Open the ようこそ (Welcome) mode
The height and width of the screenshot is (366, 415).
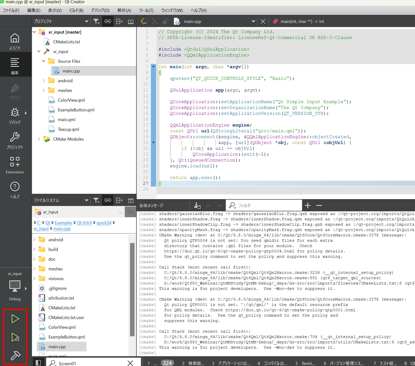coord(15,41)
